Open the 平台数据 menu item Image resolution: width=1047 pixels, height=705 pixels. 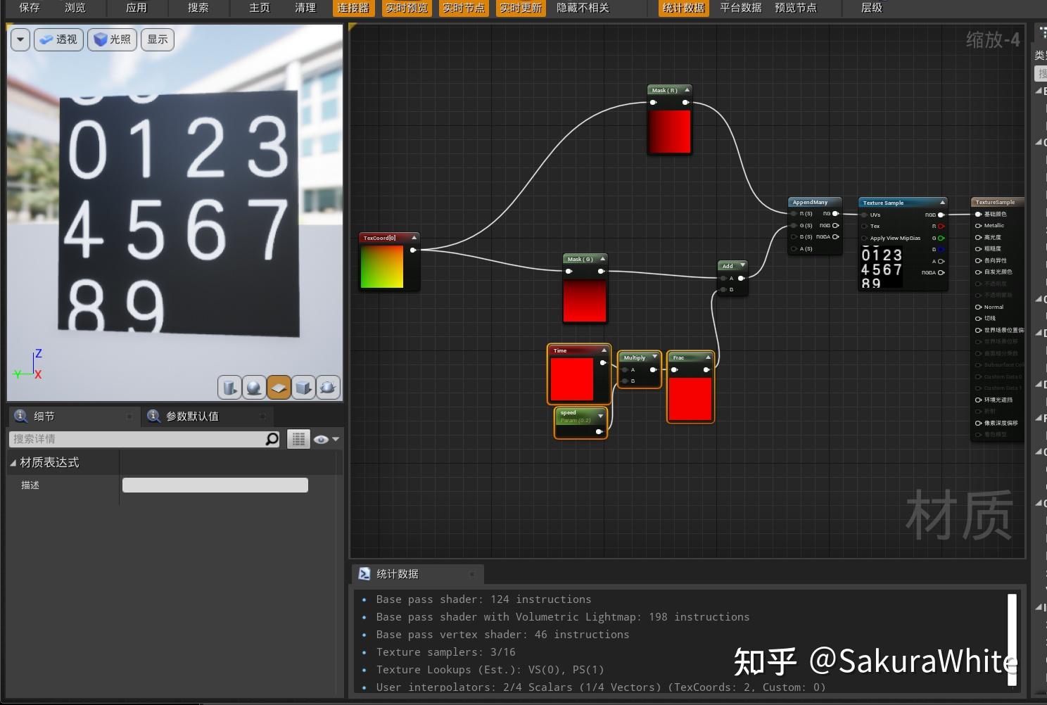(x=740, y=8)
